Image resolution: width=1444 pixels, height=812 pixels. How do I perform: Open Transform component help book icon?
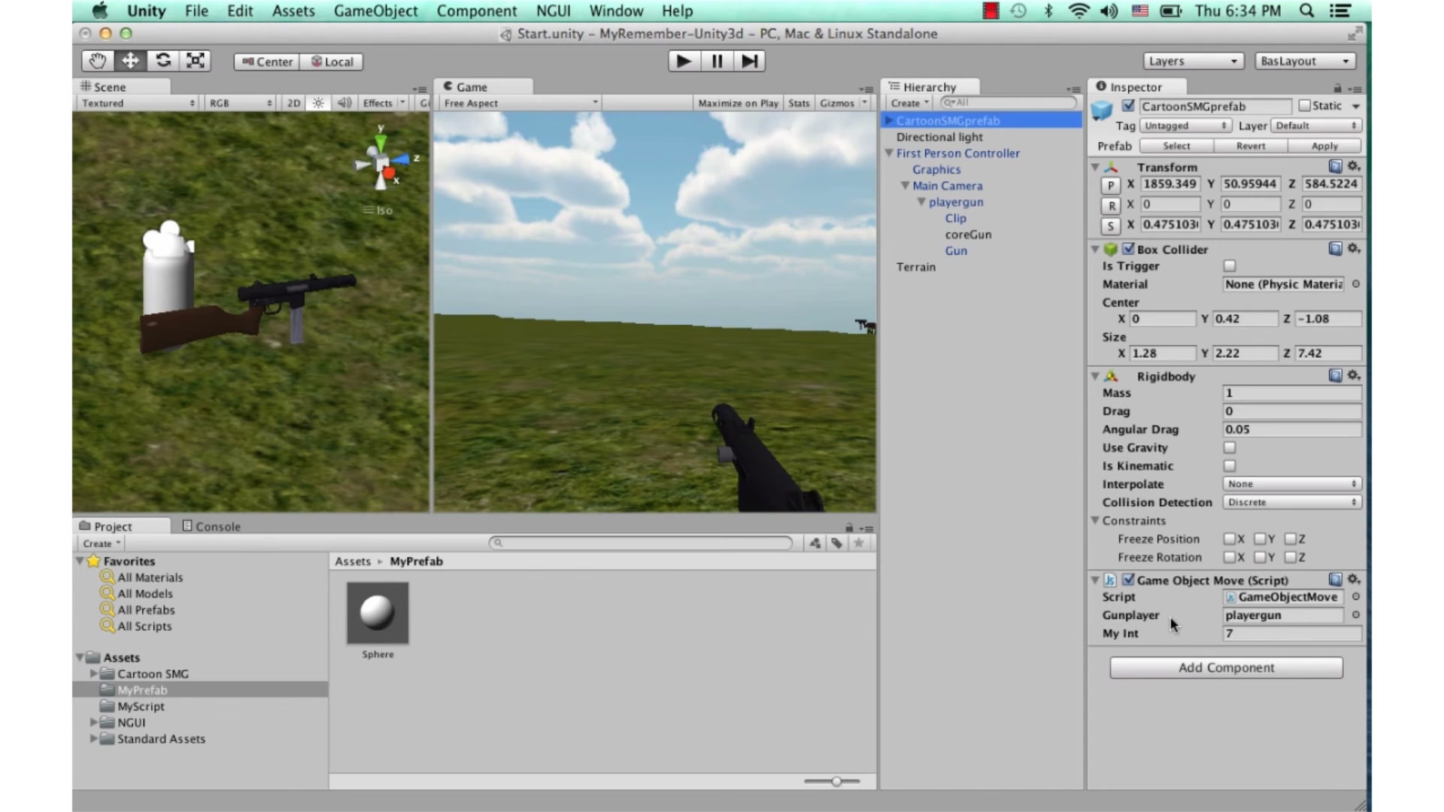pyautogui.click(x=1335, y=166)
